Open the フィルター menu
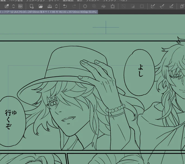 (92, 1)
